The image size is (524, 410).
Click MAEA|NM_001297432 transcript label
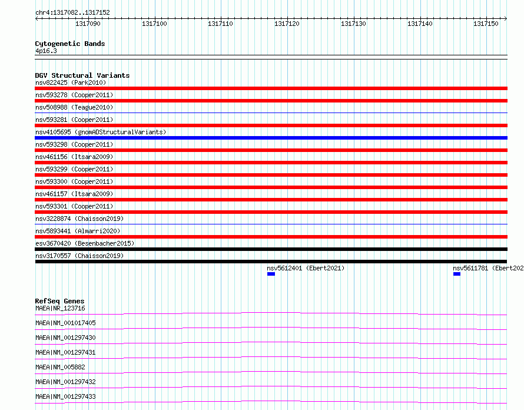coord(65,382)
